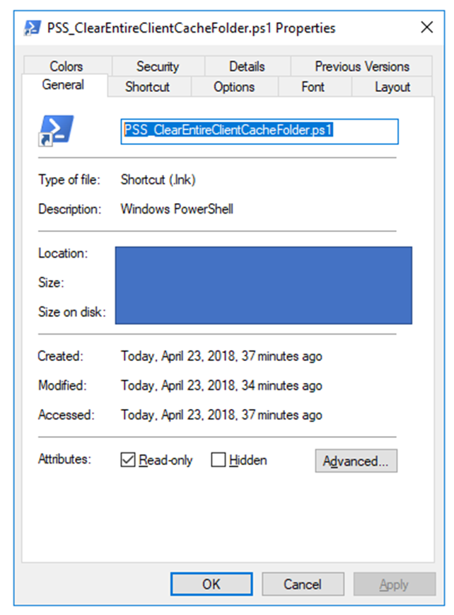Click the large PowerShell shortcut icon
Image resolution: width=454 pixels, height=615 pixels.
56,131
